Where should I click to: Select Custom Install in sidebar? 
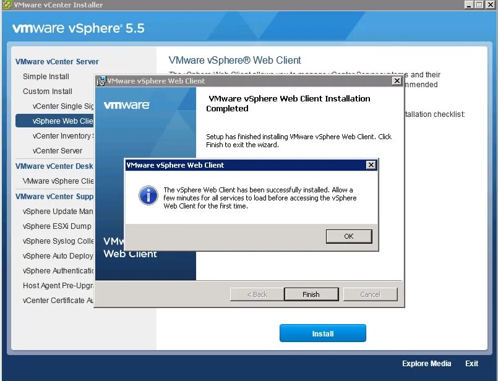tap(48, 92)
